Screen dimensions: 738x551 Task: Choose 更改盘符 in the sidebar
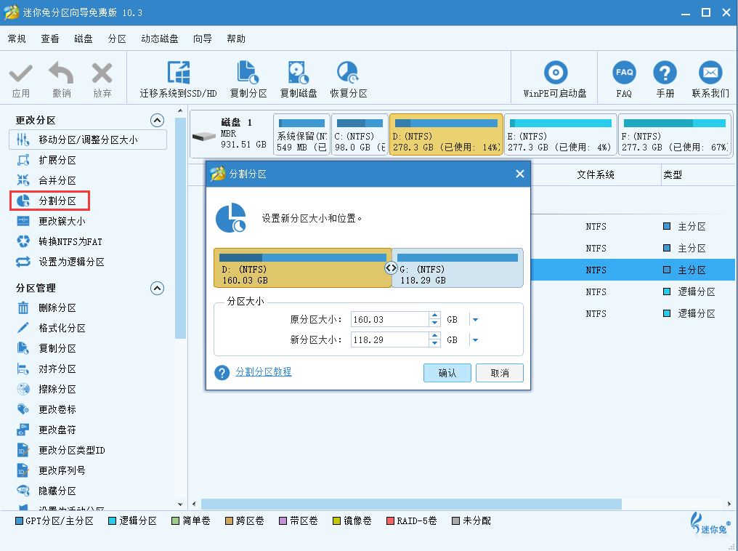[57, 430]
